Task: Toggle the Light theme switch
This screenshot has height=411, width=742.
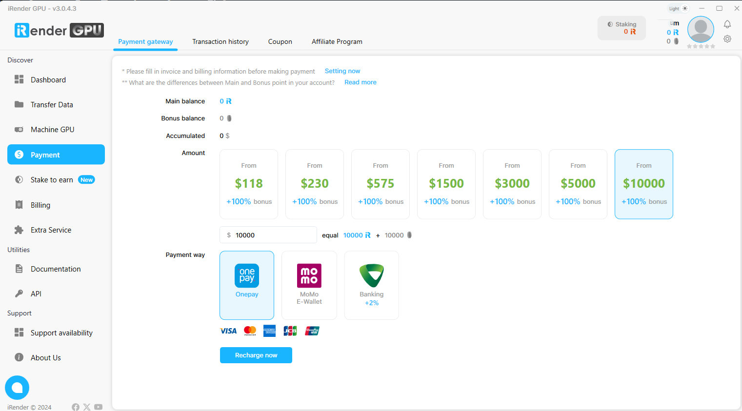Action: point(678,8)
